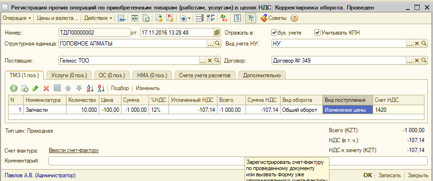Select the 1420 Счет НДС cell
The image size is (433, 181).
click(398, 110)
